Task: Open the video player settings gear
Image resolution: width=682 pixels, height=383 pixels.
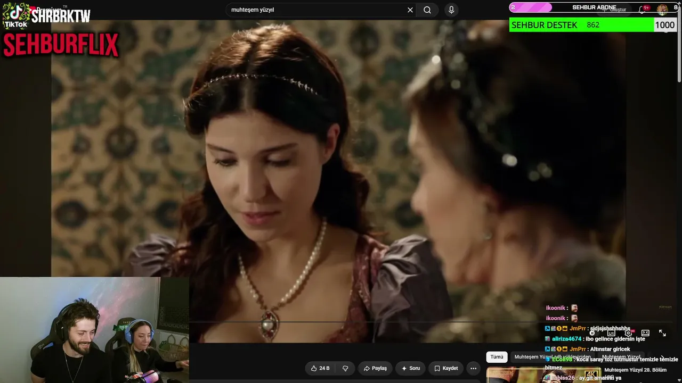Action: [628, 333]
